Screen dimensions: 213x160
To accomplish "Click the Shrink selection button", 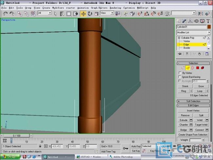I will [x=185, y=86].
